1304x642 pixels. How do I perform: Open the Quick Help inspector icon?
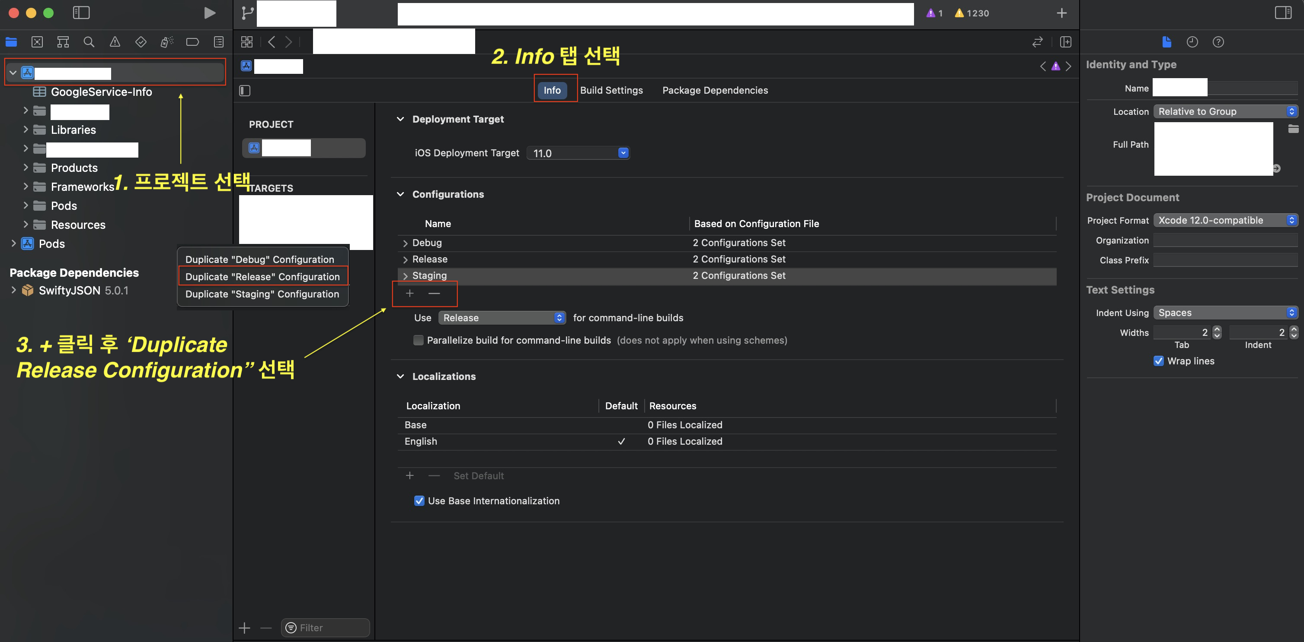[1218, 42]
